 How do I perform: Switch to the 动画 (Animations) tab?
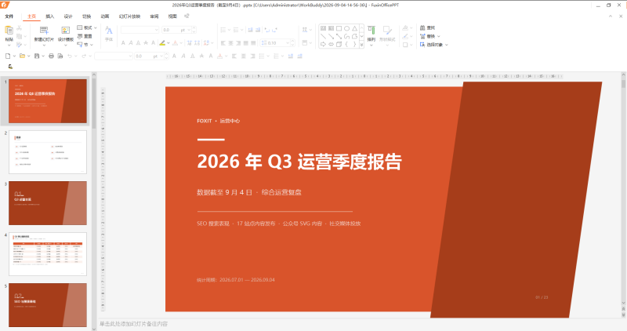point(105,16)
